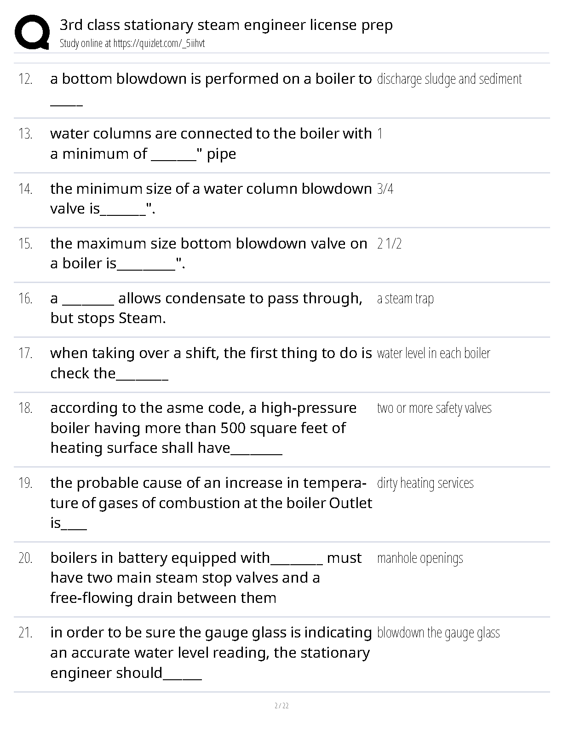Viewport: 563px width, 729px height.
Task: Click the answer "dirty heating services"
Action: tap(425, 483)
